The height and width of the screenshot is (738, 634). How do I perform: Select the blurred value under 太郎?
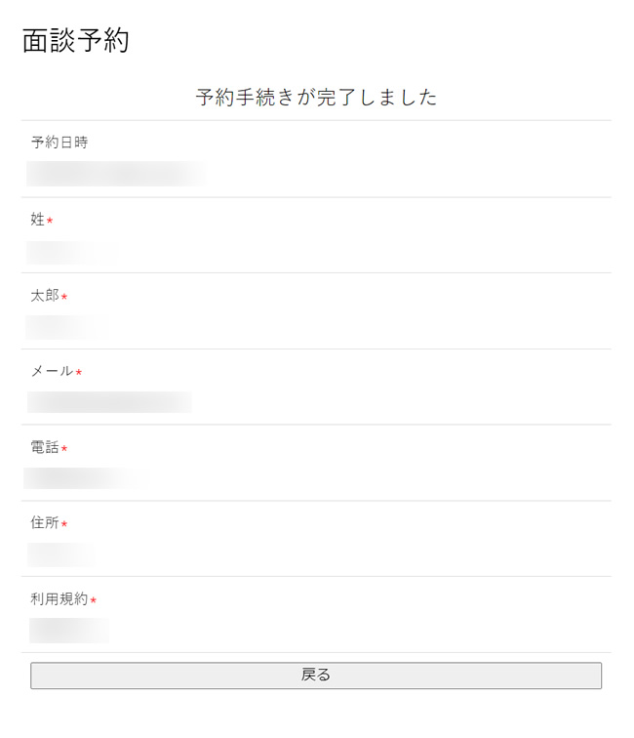[x=64, y=327]
